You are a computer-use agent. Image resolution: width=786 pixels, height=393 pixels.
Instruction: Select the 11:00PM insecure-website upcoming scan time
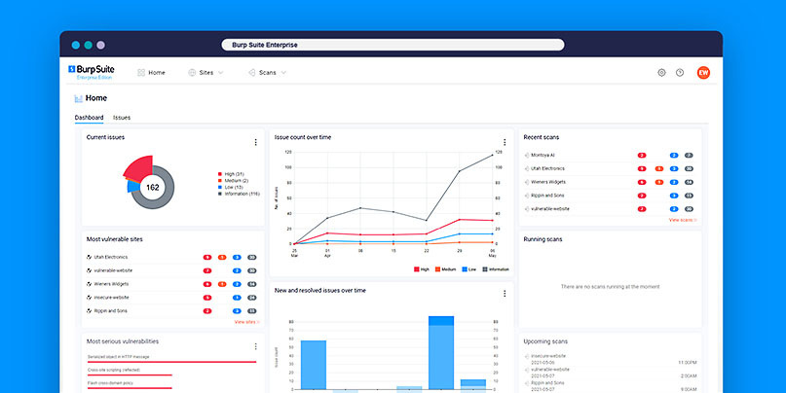point(688,363)
